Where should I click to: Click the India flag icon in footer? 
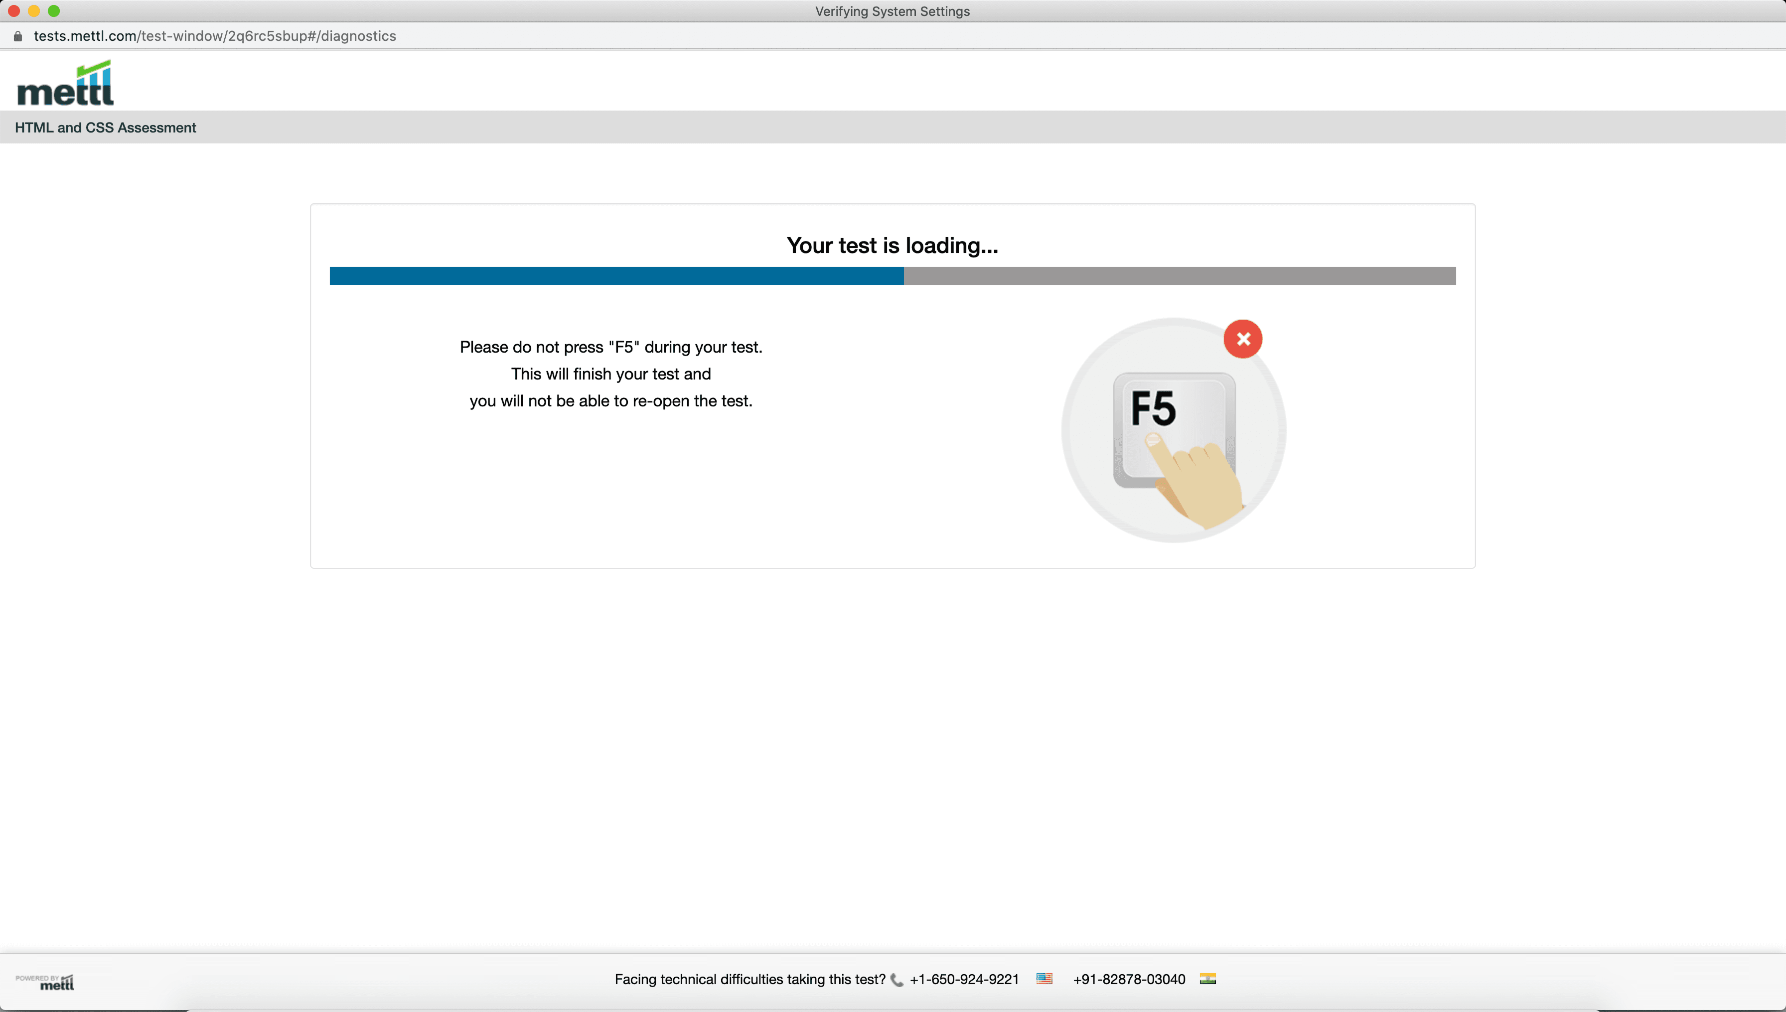click(x=1207, y=979)
